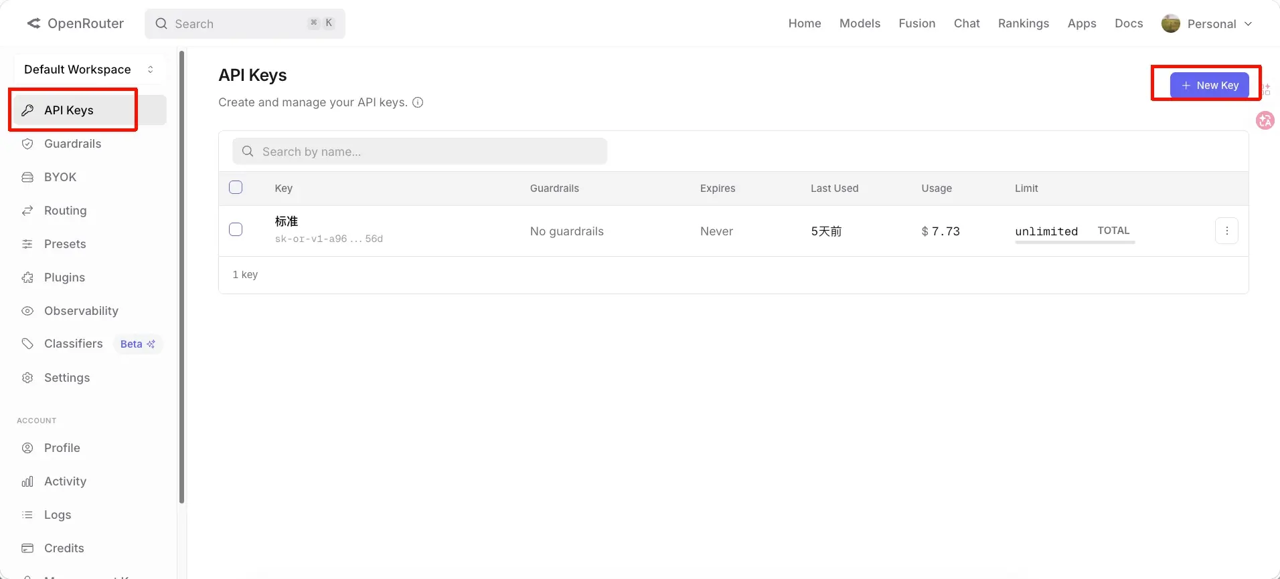Click the 1 key count text

245,275
